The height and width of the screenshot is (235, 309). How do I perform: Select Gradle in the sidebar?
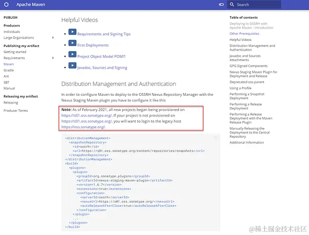click(x=8, y=70)
